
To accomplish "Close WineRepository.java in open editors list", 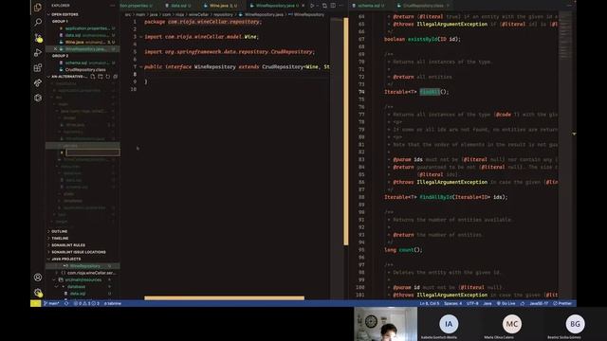I will pyautogui.click(x=55, y=49).
